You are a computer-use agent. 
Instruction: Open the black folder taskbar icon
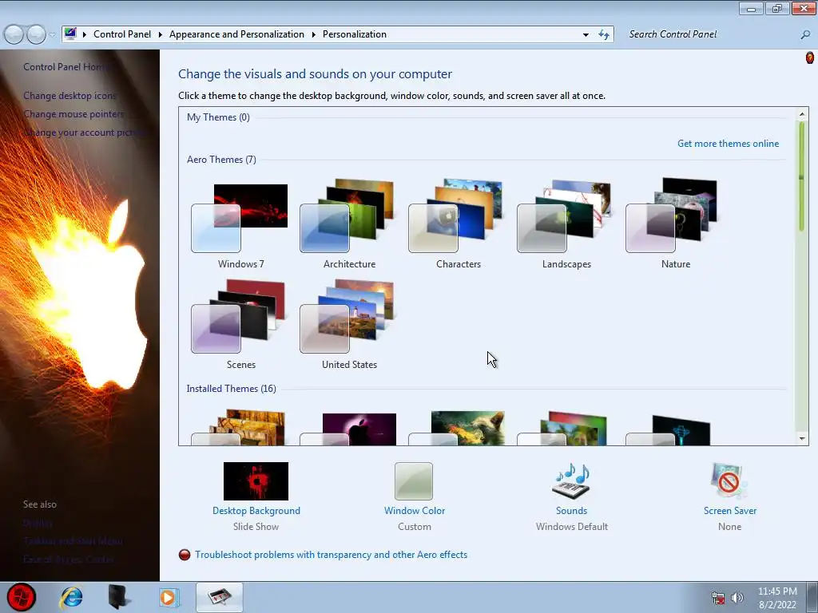(x=118, y=597)
